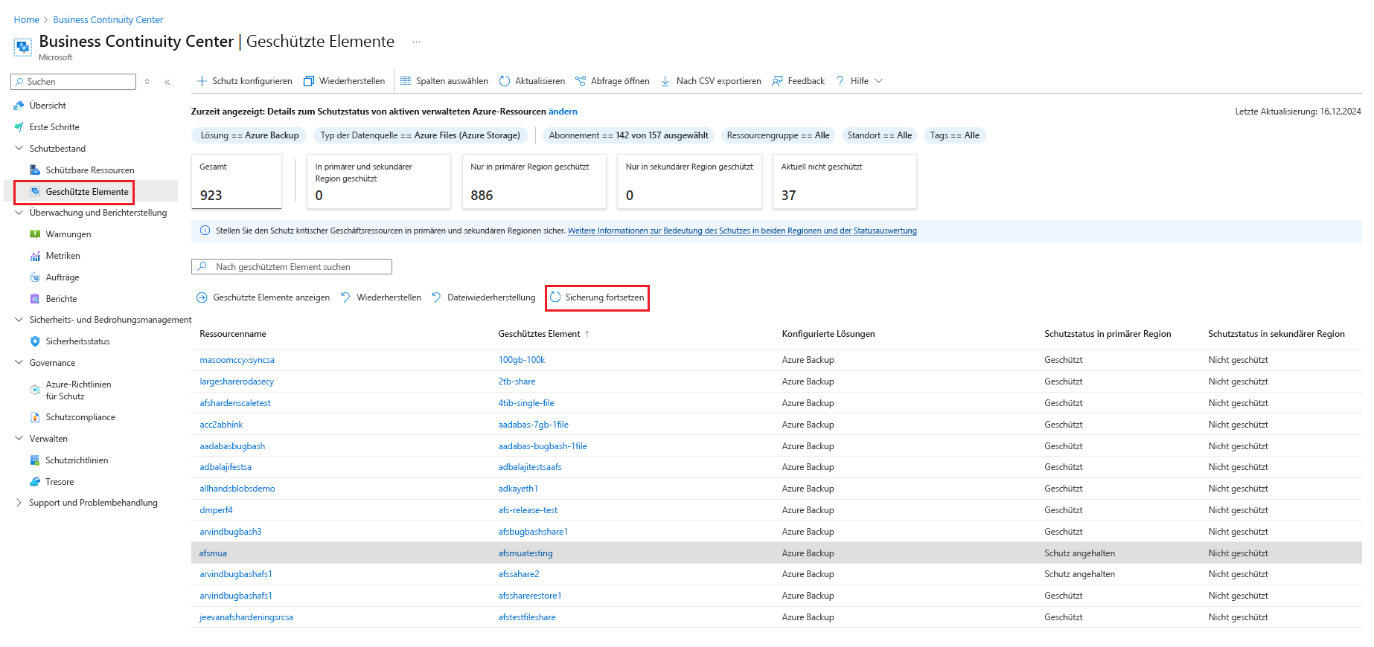Click the Abfrage öffnen query icon
The width and height of the screenshot is (1374, 647).
click(581, 81)
